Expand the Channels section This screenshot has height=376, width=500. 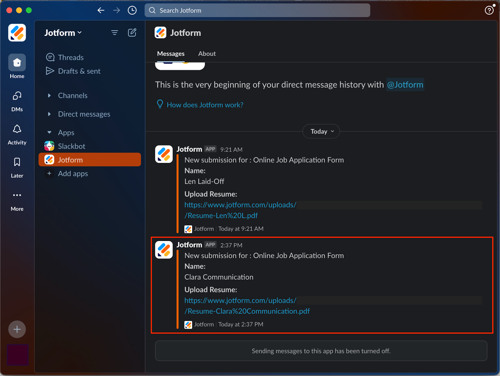click(x=49, y=96)
